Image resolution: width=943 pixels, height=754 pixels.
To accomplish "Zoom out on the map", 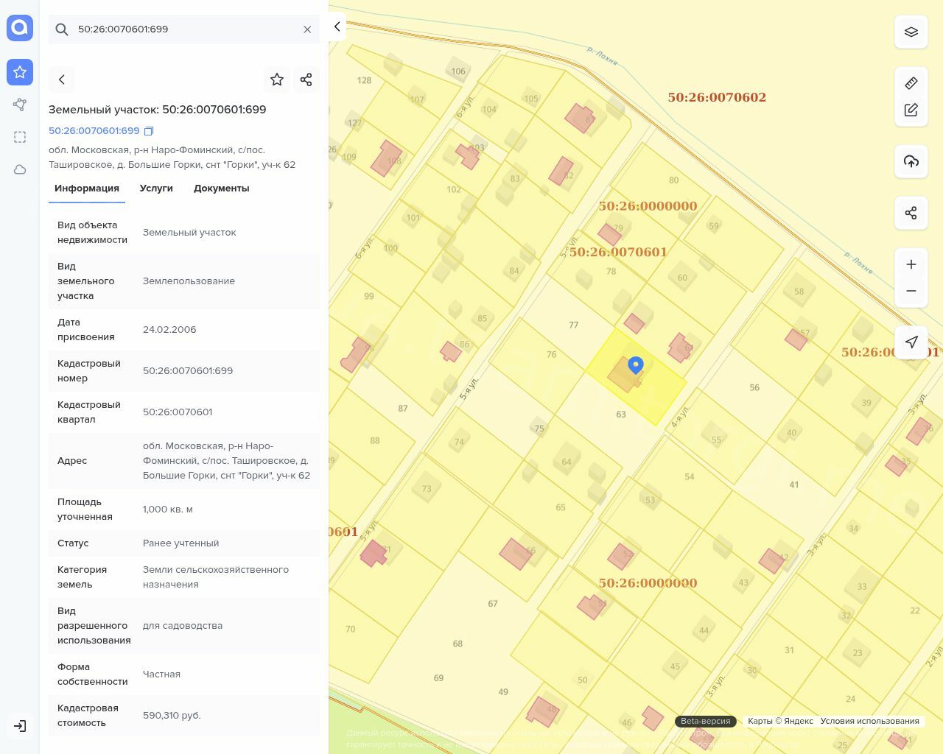I will coord(911,292).
